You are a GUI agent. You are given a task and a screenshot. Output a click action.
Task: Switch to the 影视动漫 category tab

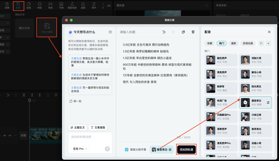(x=248, y=43)
